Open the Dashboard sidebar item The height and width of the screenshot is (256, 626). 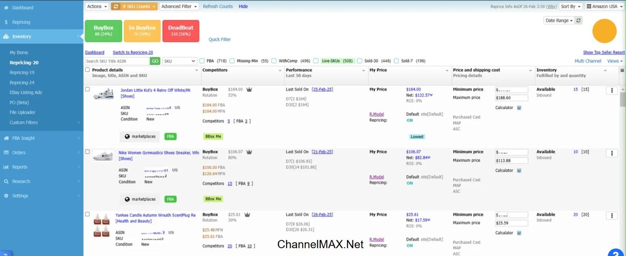(x=22, y=7)
